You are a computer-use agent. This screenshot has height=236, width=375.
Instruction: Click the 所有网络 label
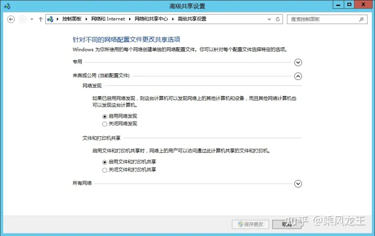pyautogui.click(x=82, y=183)
